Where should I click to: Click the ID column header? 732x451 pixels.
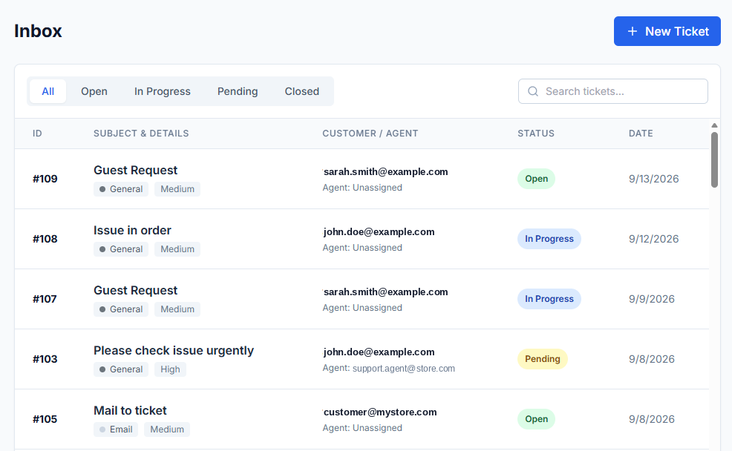[x=37, y=134]
